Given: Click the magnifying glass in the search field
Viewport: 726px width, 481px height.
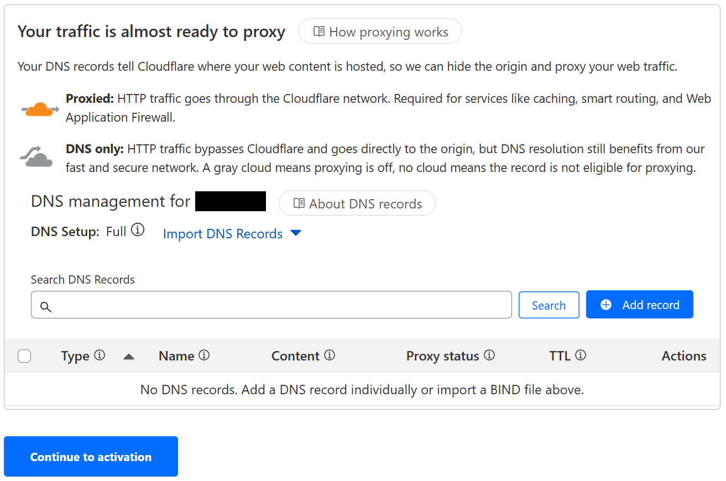Looking at the screenshot, I should pos(46,305).
